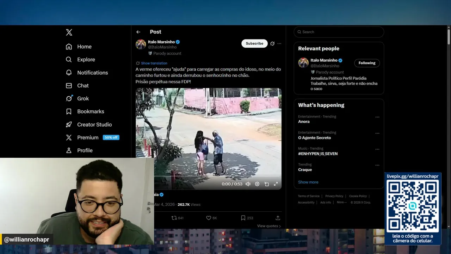Viewport: 451px width, 254px height.
Task: Like the post via heart icon
Action: [x=209, y=218]
